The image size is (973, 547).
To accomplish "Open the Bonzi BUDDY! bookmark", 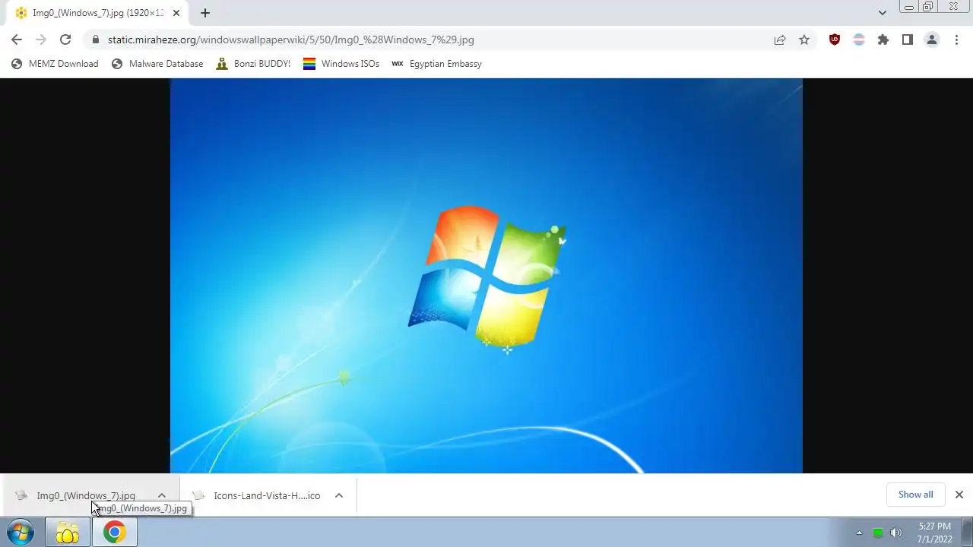I will 253,64.
